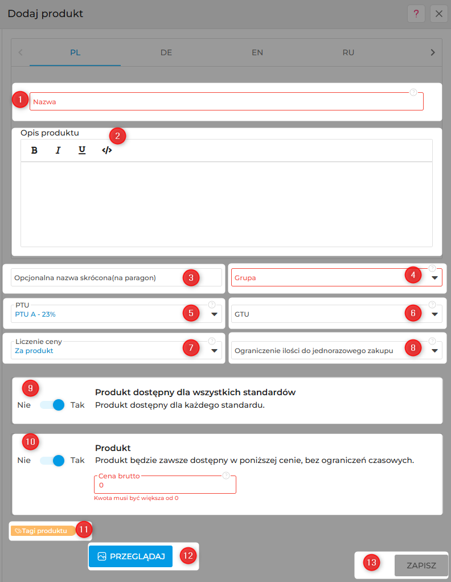Focus the Cena brutto price field
This screenshot has height=582, width=451.
tap(165, 485)
